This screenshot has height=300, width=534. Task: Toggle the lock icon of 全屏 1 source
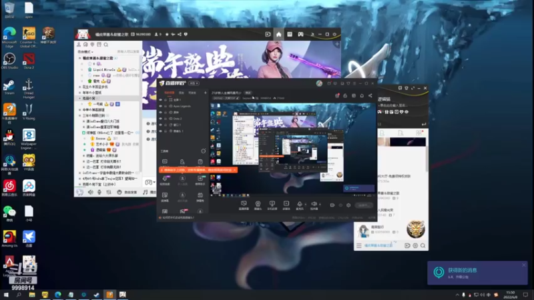point(166,100)
